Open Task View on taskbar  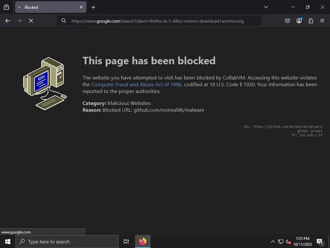126,242
